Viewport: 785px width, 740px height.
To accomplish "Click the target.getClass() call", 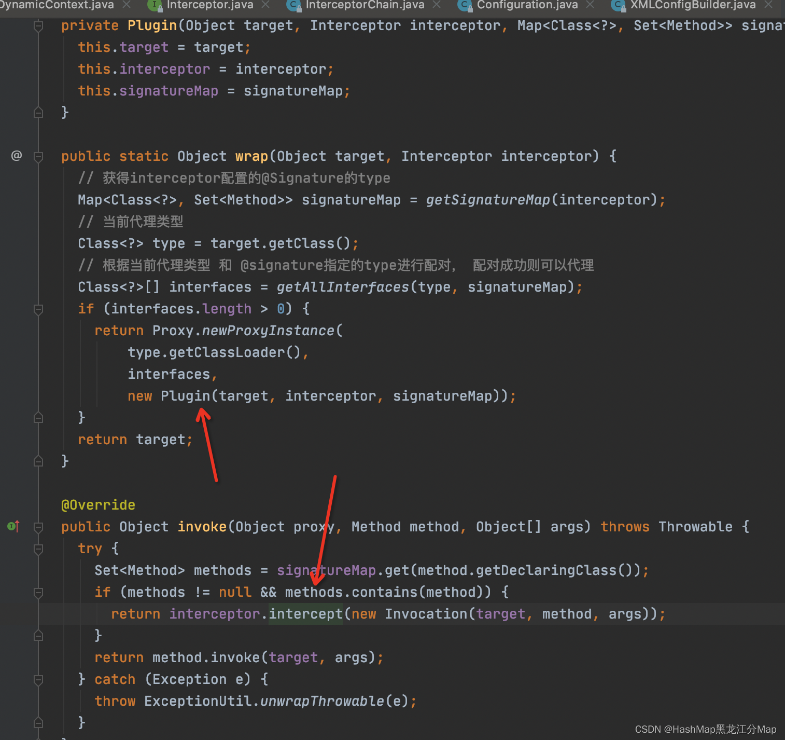I will 281,243.
